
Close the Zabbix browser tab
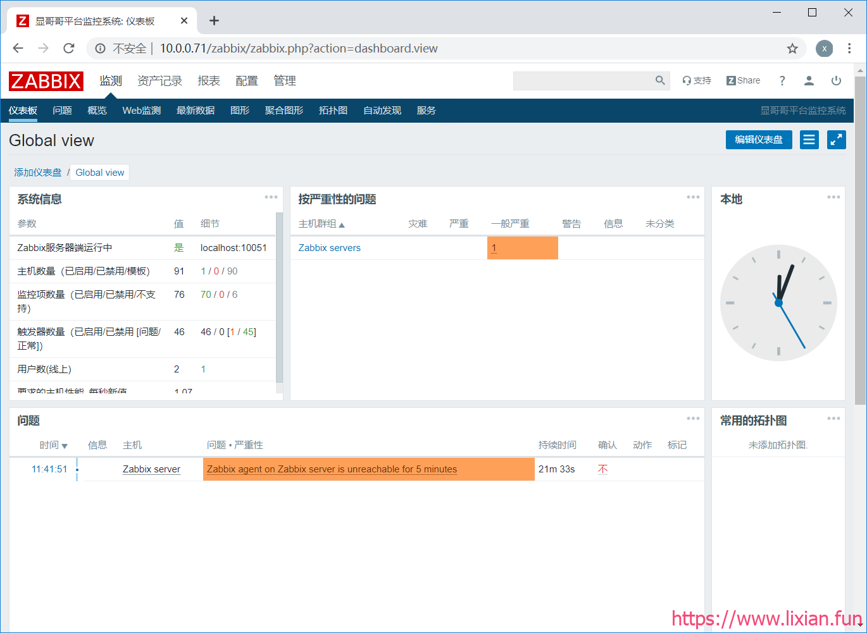pos(184,21)
